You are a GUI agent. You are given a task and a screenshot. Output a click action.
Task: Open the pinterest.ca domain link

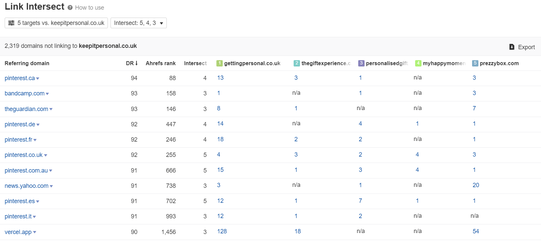[x=20, y=78]
